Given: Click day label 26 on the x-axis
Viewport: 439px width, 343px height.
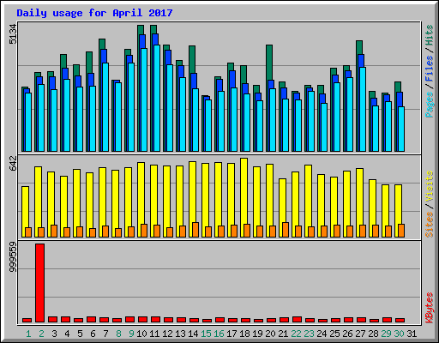Looking at the screenshot, I should [x=347, y=334].
